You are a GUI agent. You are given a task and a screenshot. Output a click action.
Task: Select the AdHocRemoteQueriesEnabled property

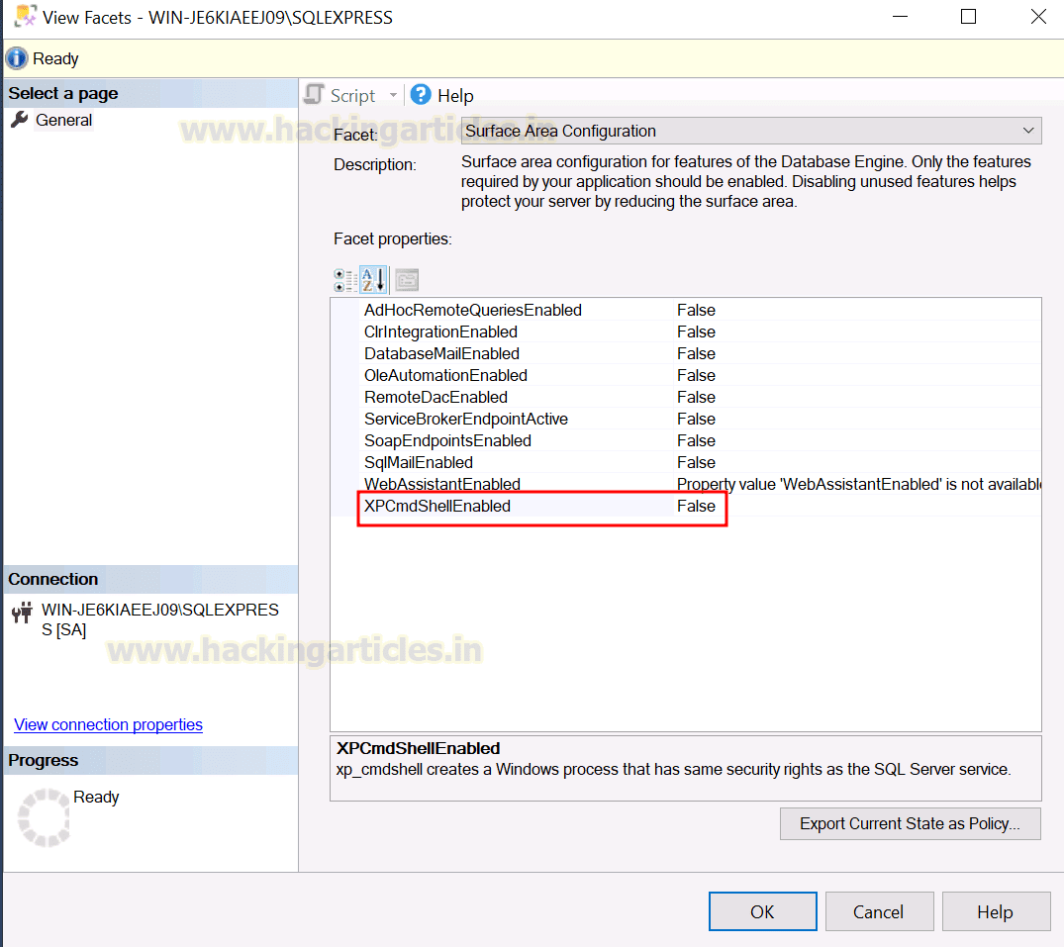473,310
